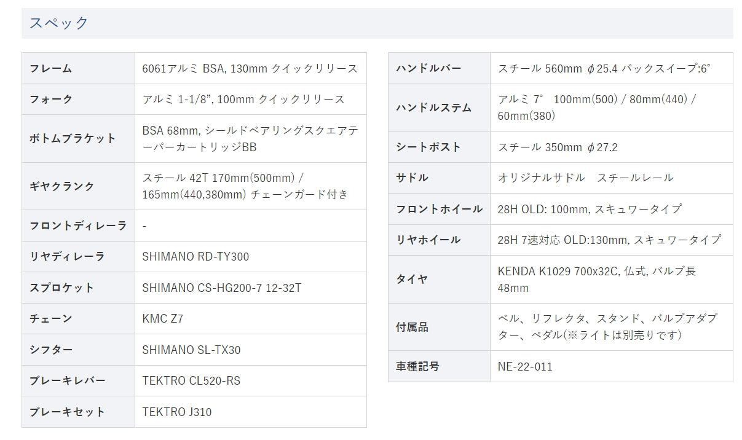
Task: Click the 6061アルミ BSA frame value
Action: [251, 68]
